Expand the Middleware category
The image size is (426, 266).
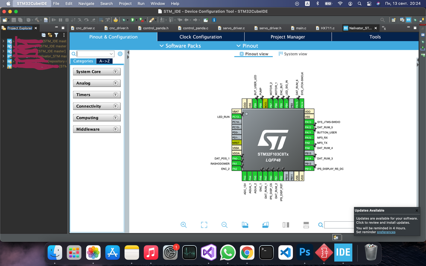pyautogui.click(x=97, y=129)
